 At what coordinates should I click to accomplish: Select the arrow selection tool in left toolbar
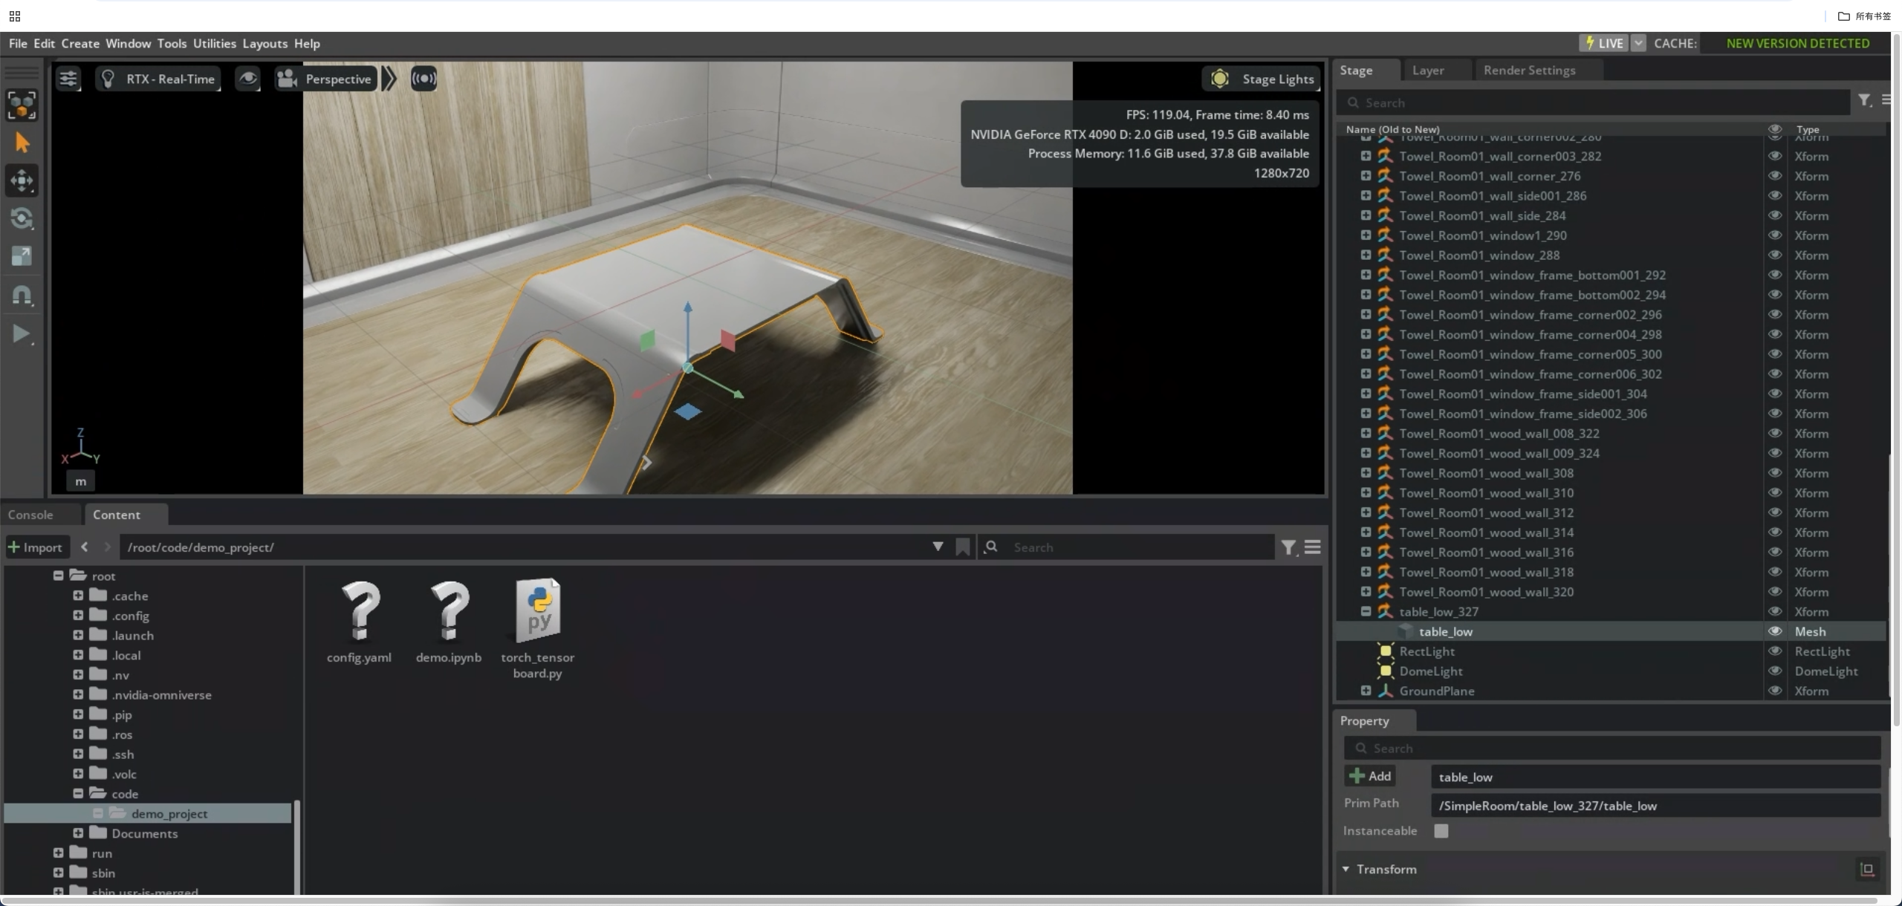[22, 142]
